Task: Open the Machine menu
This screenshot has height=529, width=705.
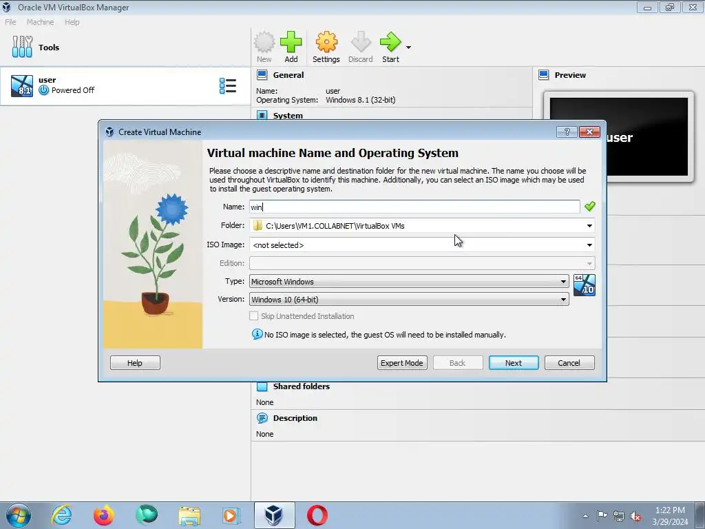Action: pos(40,22)
